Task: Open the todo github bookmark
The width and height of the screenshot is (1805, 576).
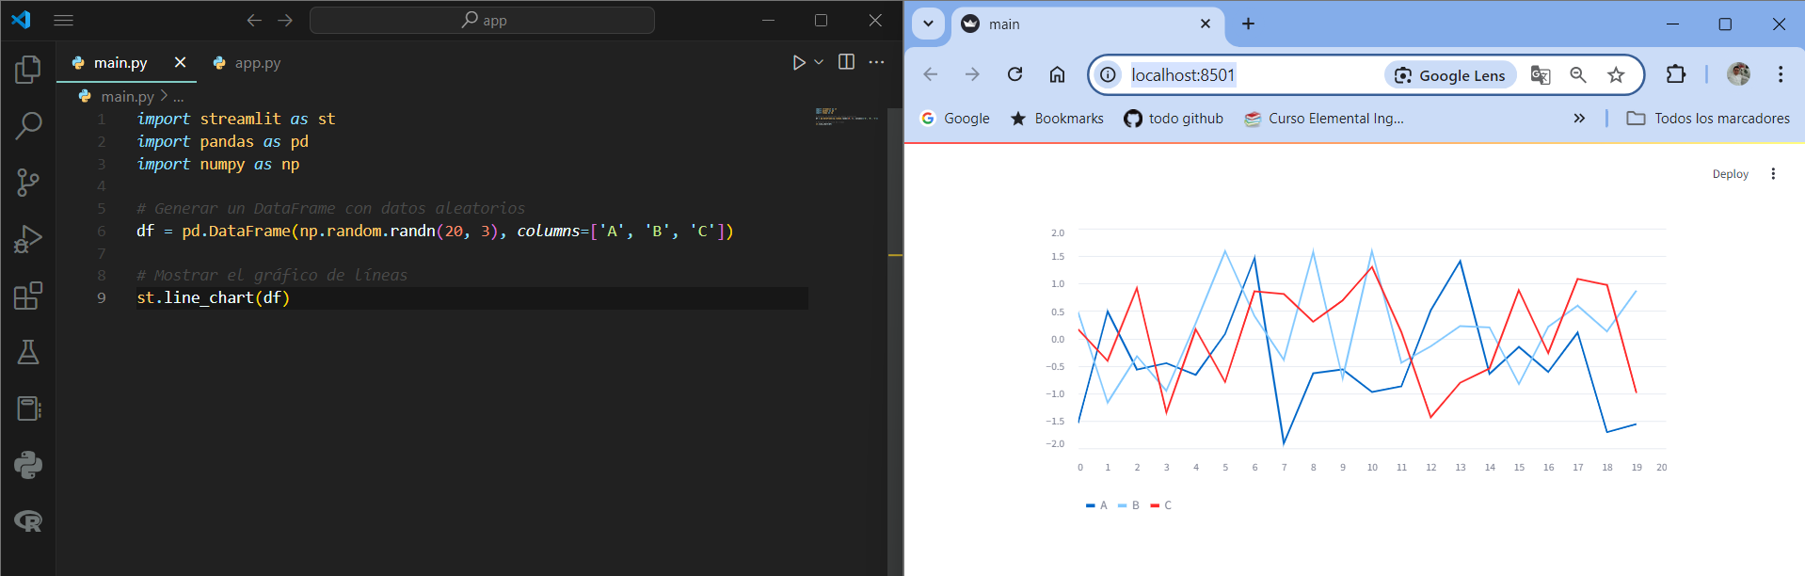Action: [1174, 119]
